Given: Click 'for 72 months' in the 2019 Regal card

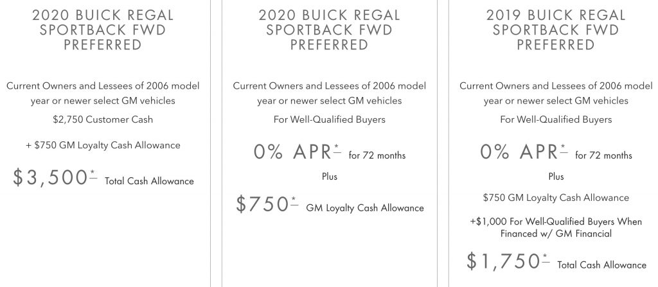Looking at the screenshot, I should tap(603, 155).
